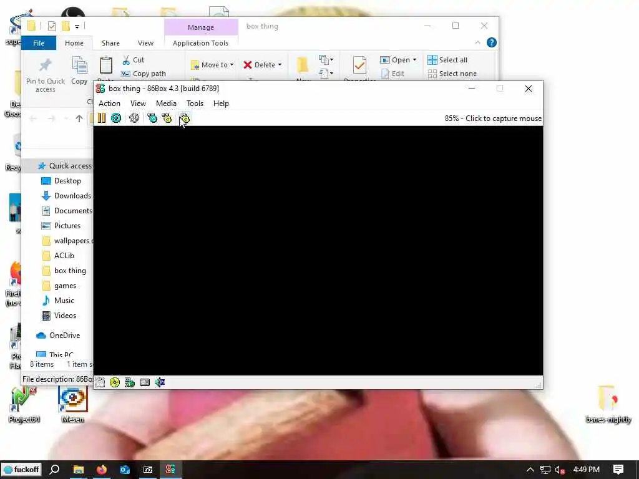Expand the Quick Access Toolbar customize arrow

[x=77, y=26]
